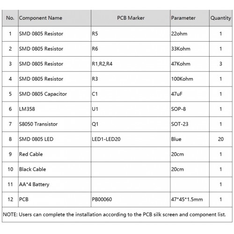The image size is (234, 234).
Task: Click the Parameter column header
Action: pyautogui.click(x=190, y=18)
